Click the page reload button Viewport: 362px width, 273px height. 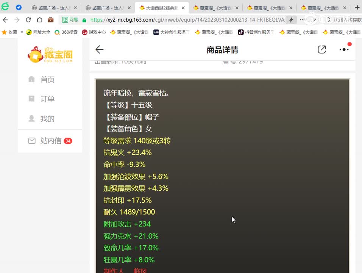pyautogui.click(x=28, y=20)
